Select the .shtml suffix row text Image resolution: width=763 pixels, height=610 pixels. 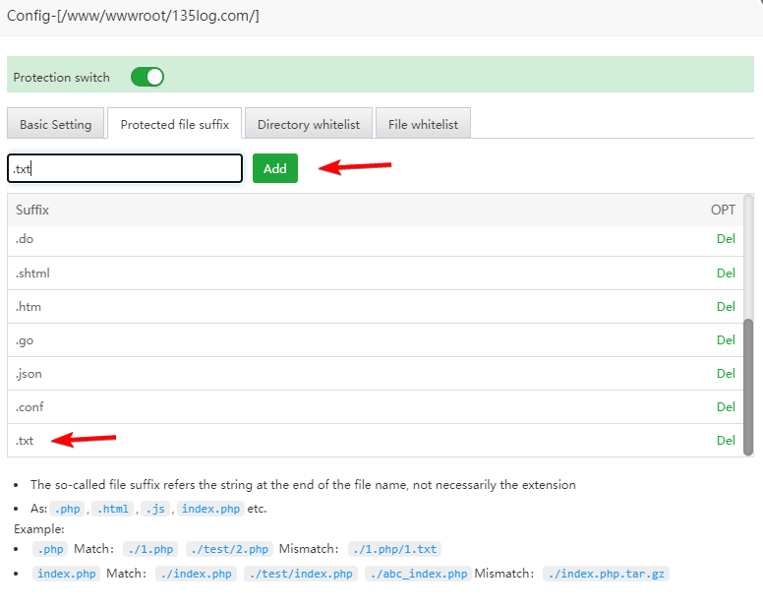click(32, 274)
